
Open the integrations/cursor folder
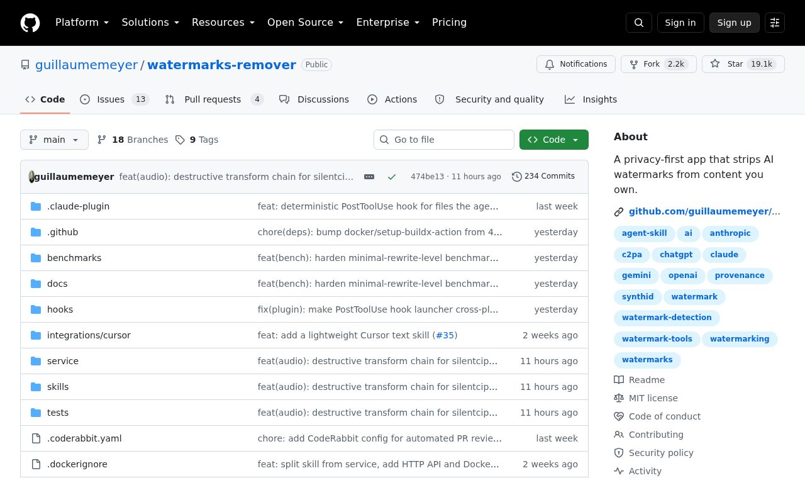tap(89, 335)
